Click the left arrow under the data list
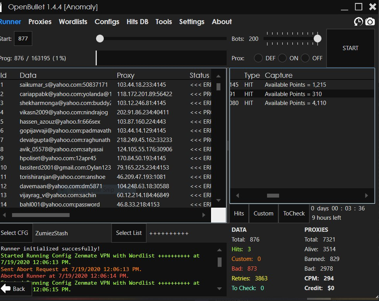 (4, 215)
